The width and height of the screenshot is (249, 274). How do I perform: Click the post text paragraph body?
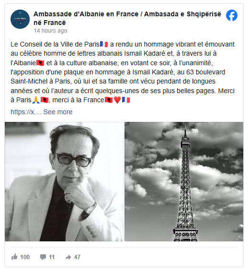(x=123, y=72)
